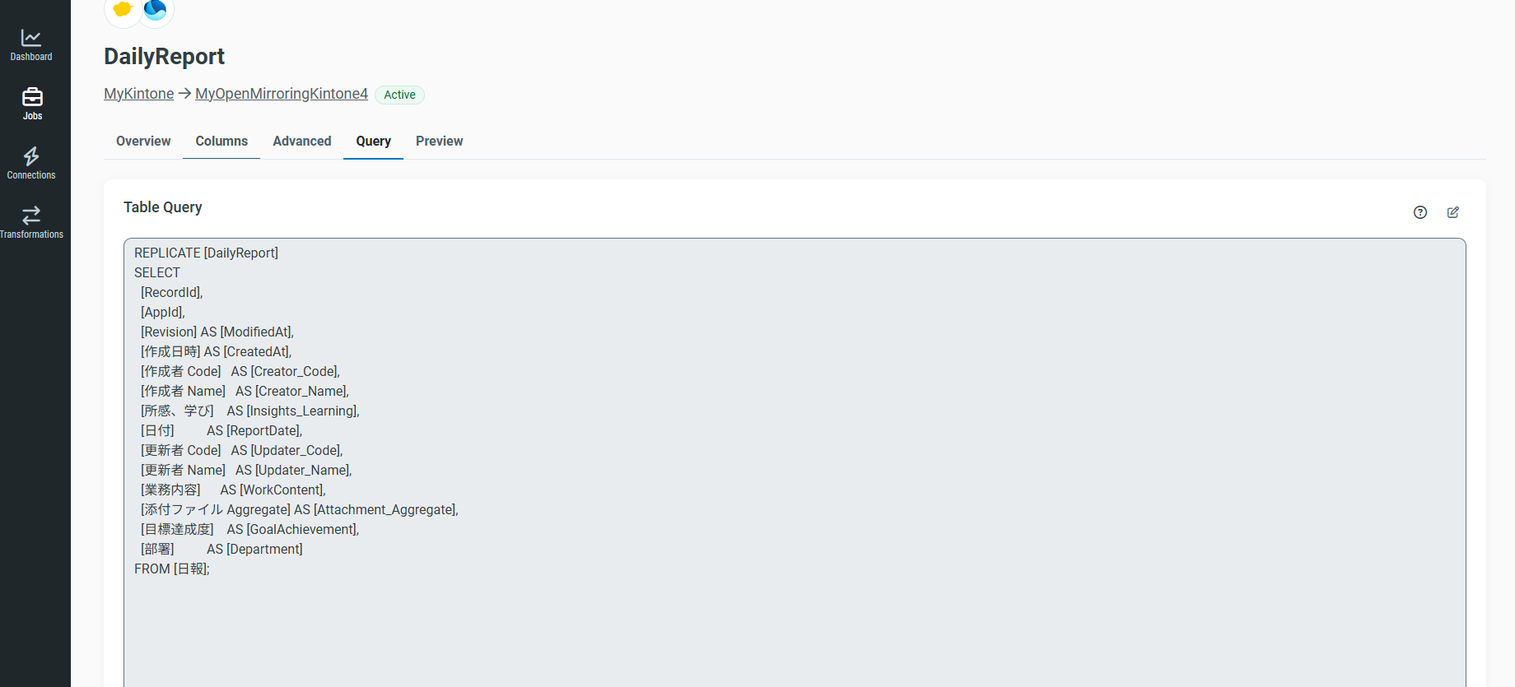
Task: Click the line with AS [ReportDate]
Action: (221, 430)
